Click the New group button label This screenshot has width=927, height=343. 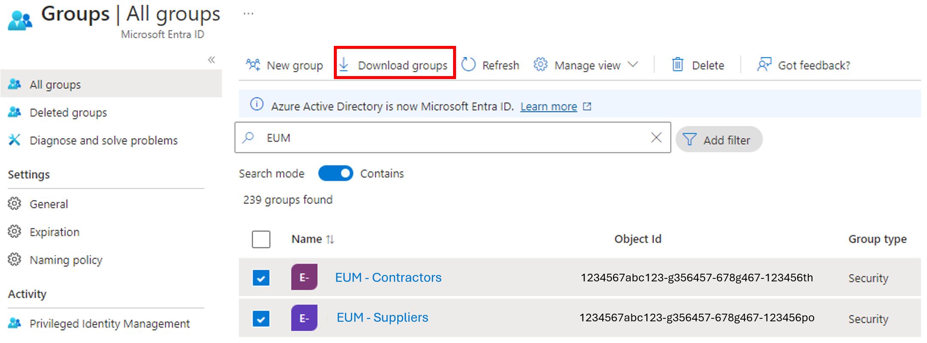click(295, 65)
